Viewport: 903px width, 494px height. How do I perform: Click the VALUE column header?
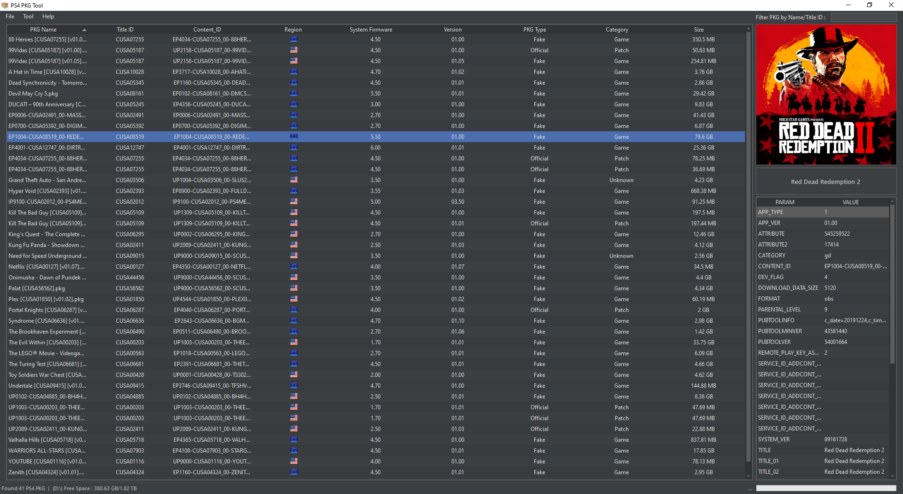851,202
